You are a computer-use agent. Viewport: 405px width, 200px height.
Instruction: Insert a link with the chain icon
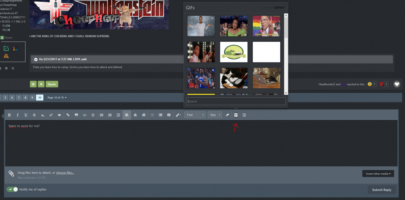coord(68,115)
